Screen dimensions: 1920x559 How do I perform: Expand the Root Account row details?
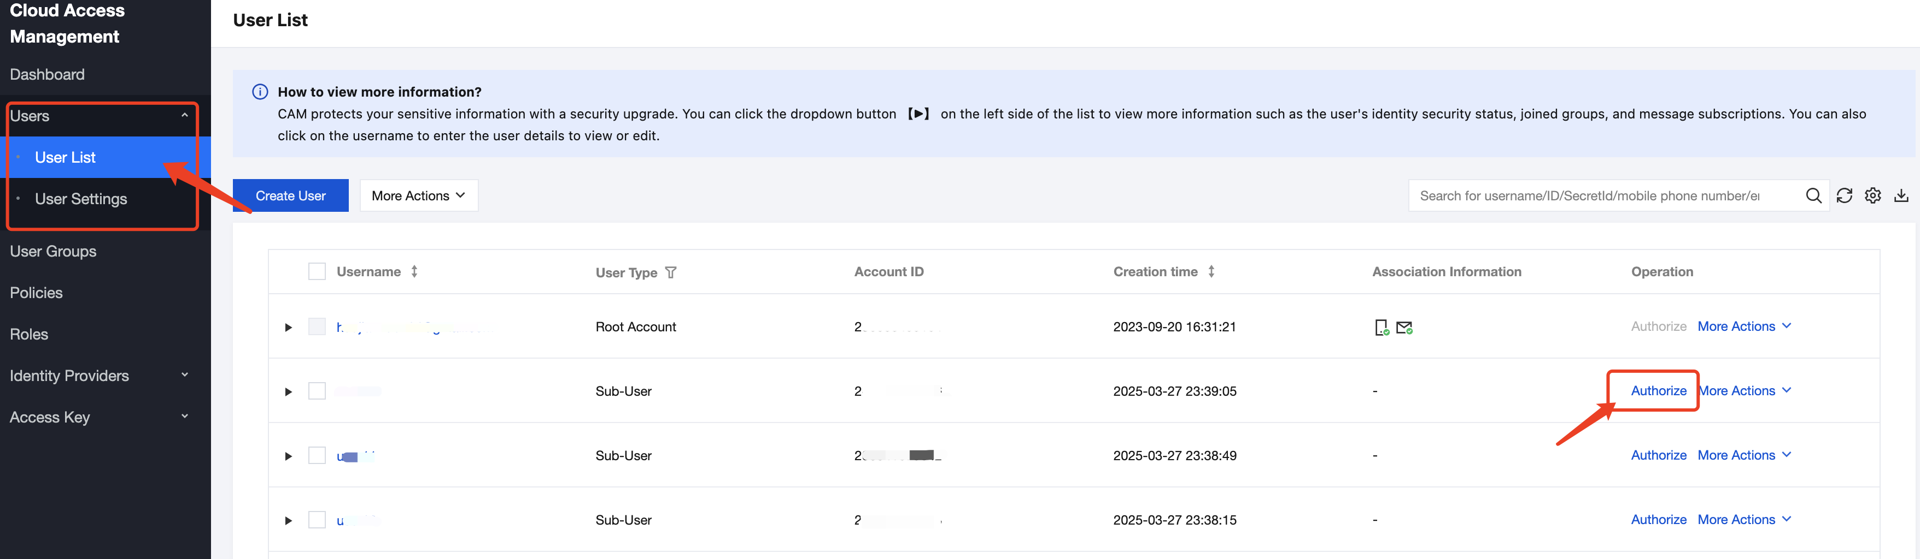pos(289,328)
